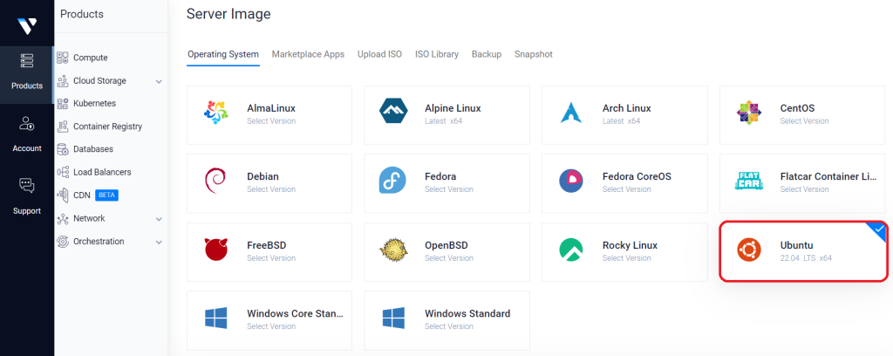Click the Windows Core Standard logo
The width and height of the screenshot is (893, 356).
(x=216, y=318)
